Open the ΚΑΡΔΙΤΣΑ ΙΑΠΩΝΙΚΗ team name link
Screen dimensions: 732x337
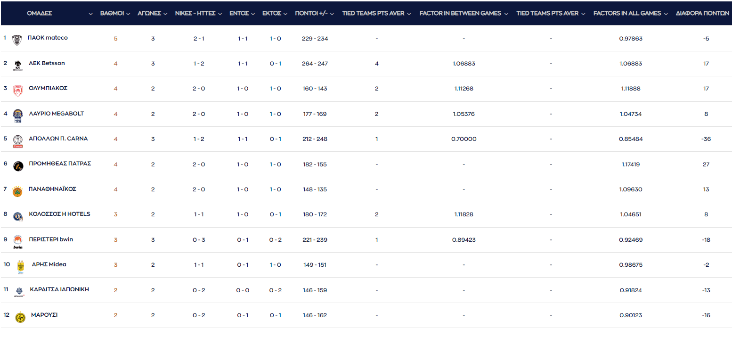click(59, 289)
